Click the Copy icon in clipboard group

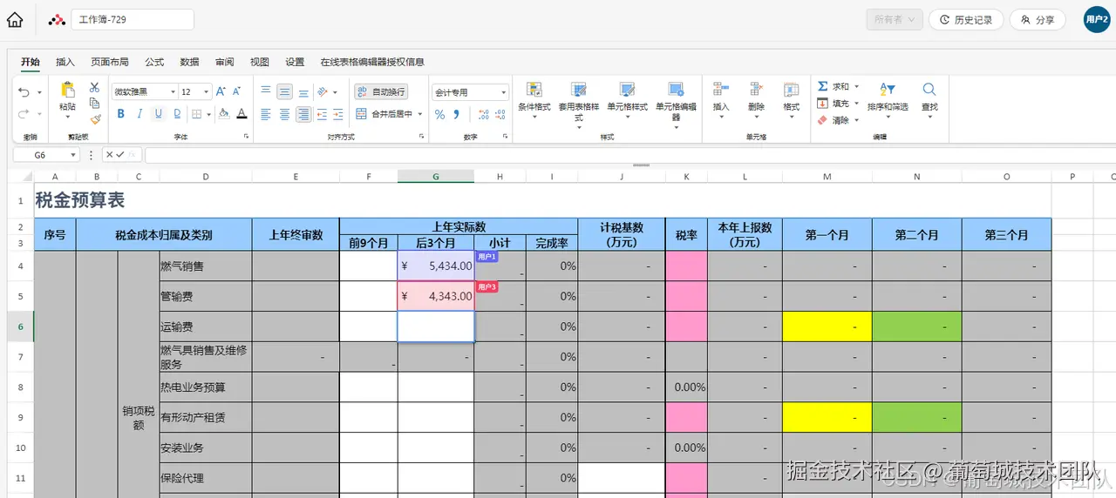tap(94, 104)
